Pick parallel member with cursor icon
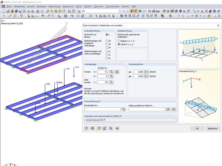The width and height of the screenshot is (222, 166). (x=168, y=109)
